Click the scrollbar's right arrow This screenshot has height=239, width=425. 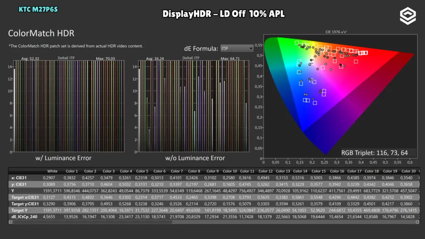click(418, 222)
